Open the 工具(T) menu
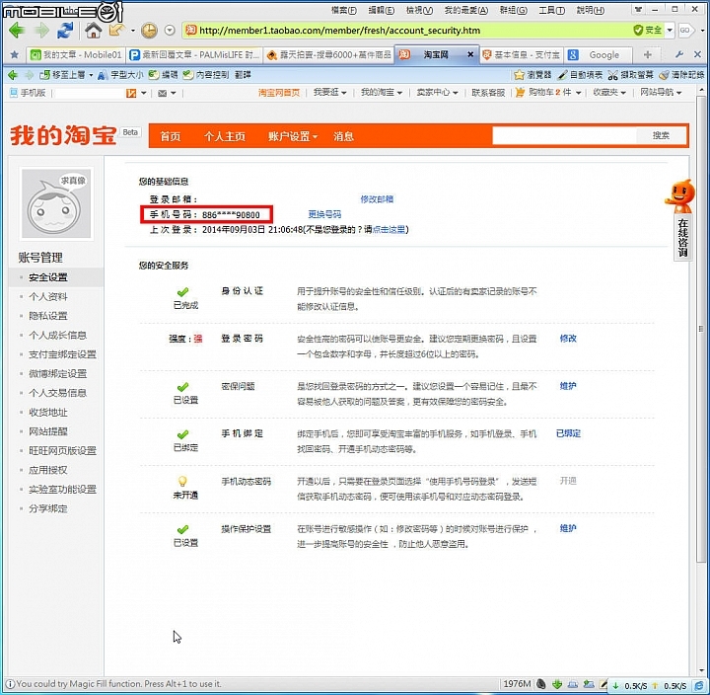The height and width of the screenshot is (695, 710). click(x=551, y=10)
